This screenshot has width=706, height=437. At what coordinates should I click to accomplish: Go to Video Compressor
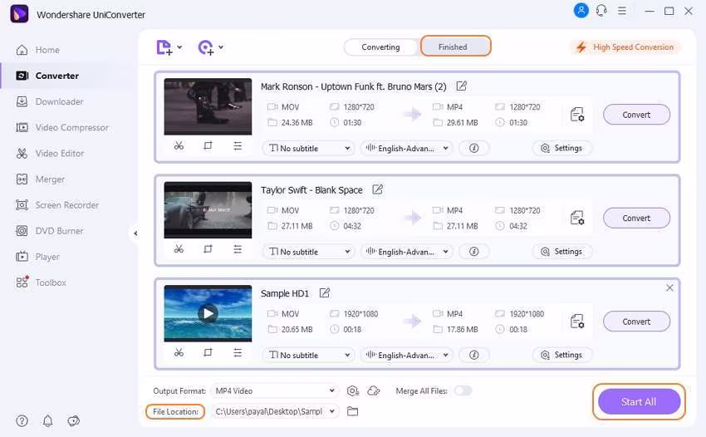click(62, 127)
